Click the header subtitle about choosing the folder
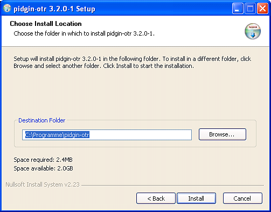This screenshot has width=271, height=212. coord(84,33)
